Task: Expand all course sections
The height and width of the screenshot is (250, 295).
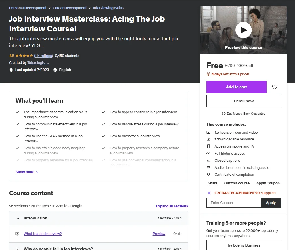Action: pos(172,206)
